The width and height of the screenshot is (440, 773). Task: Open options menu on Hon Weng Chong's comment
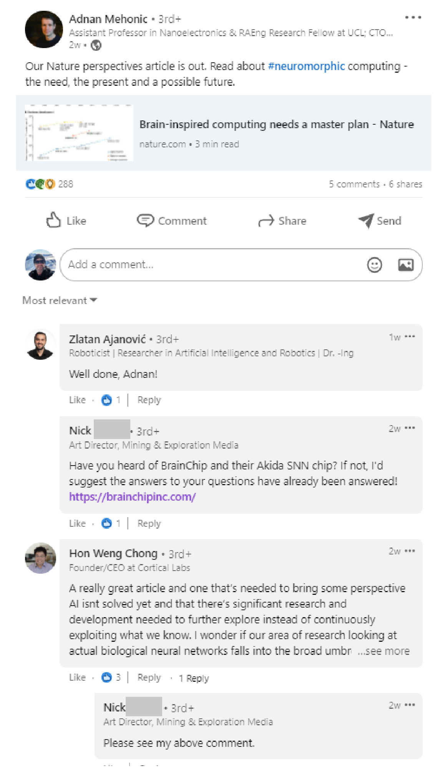pos(410,551)
